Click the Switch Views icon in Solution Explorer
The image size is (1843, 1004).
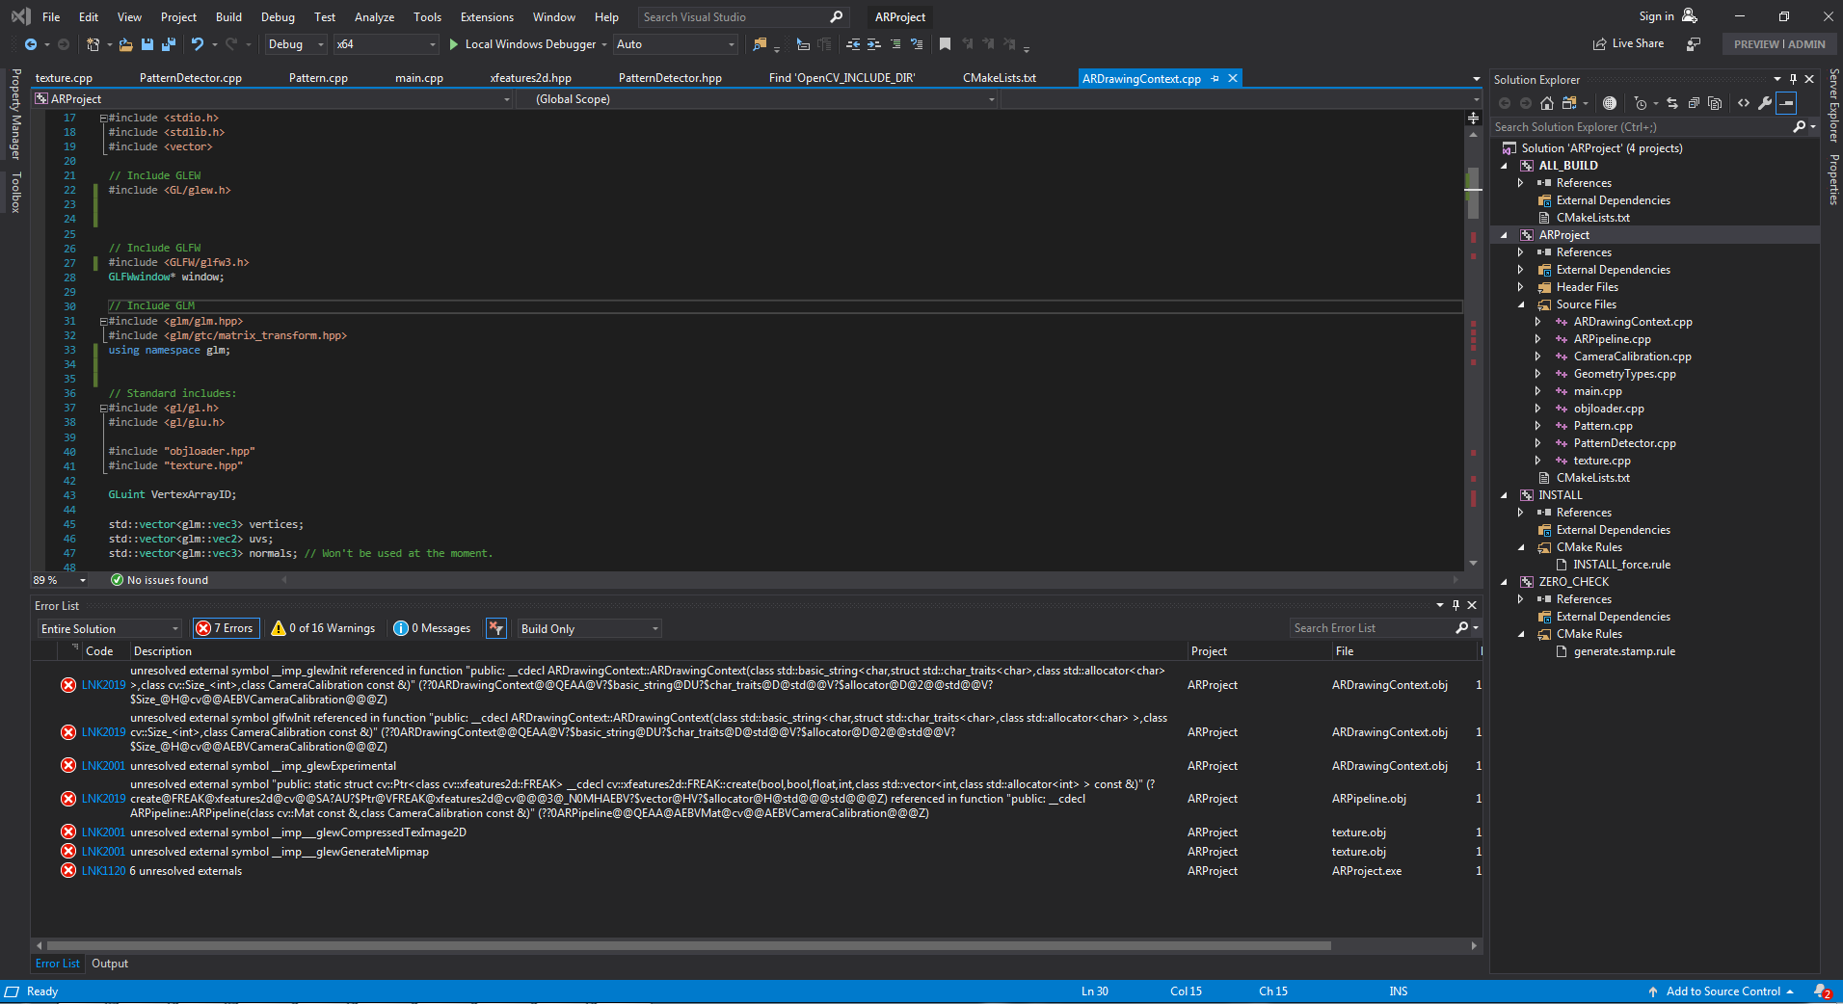[x=1569, y=103]
